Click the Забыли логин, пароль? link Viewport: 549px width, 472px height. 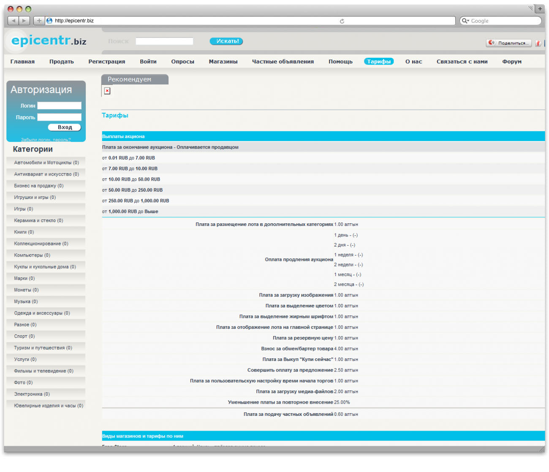pyautogui.click(x=46, y=139)
